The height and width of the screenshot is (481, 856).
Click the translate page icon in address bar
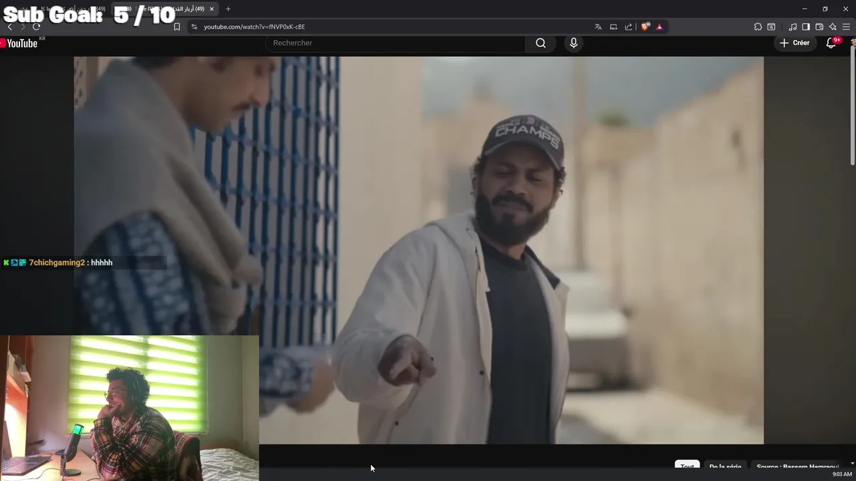click(598, 27)
